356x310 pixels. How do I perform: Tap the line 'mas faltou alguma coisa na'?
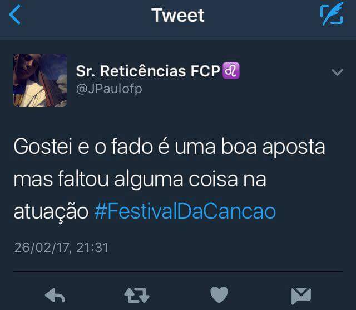click(x=140, y=180)
